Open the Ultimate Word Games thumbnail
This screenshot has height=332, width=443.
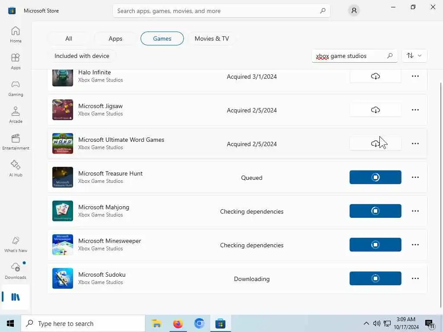63,144
